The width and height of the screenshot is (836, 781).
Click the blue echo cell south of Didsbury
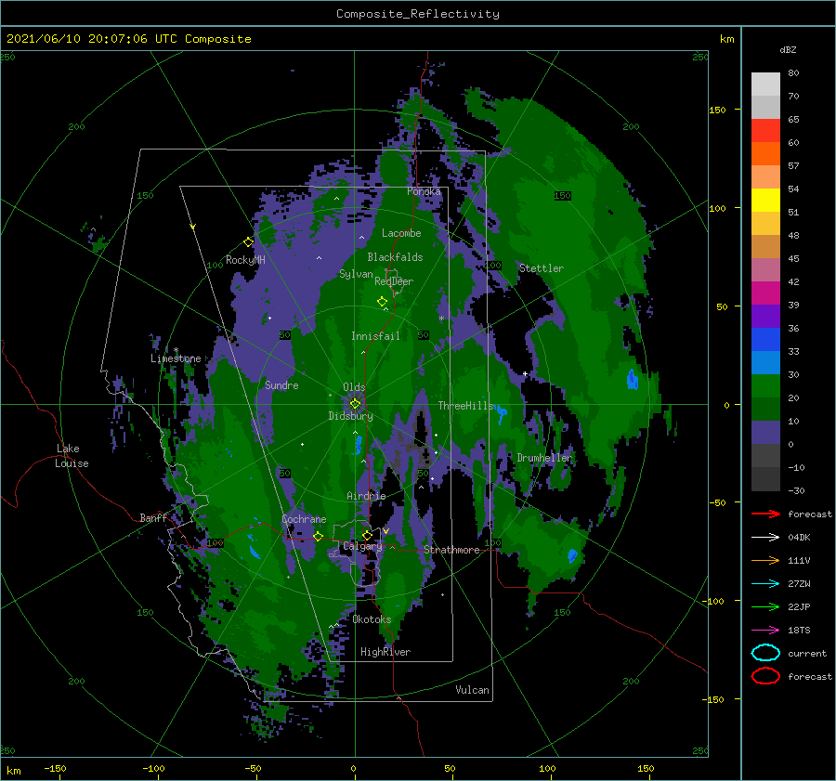(359, 445)
